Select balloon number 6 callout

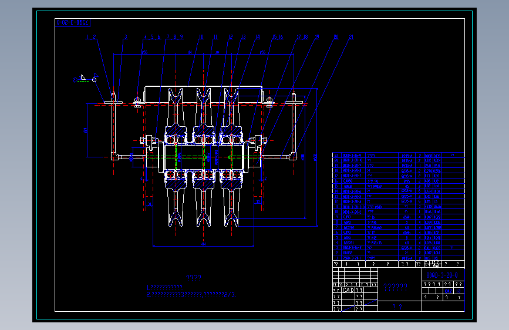(159, 37)
